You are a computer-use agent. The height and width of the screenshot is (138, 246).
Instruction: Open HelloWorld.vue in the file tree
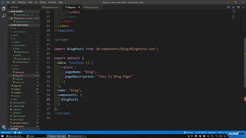22,62
